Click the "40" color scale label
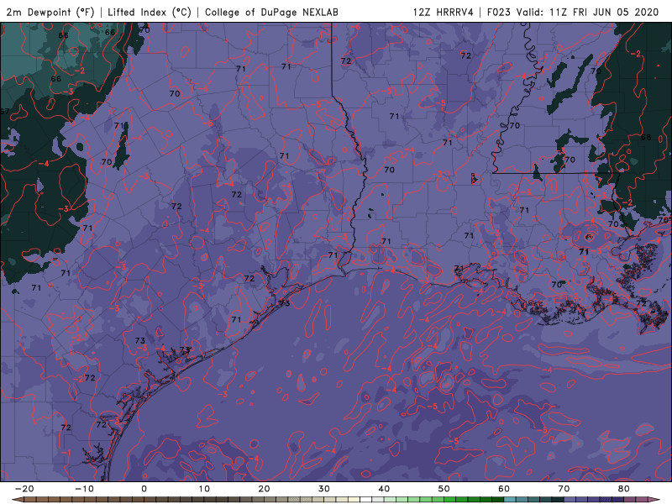 pos(384,489)
